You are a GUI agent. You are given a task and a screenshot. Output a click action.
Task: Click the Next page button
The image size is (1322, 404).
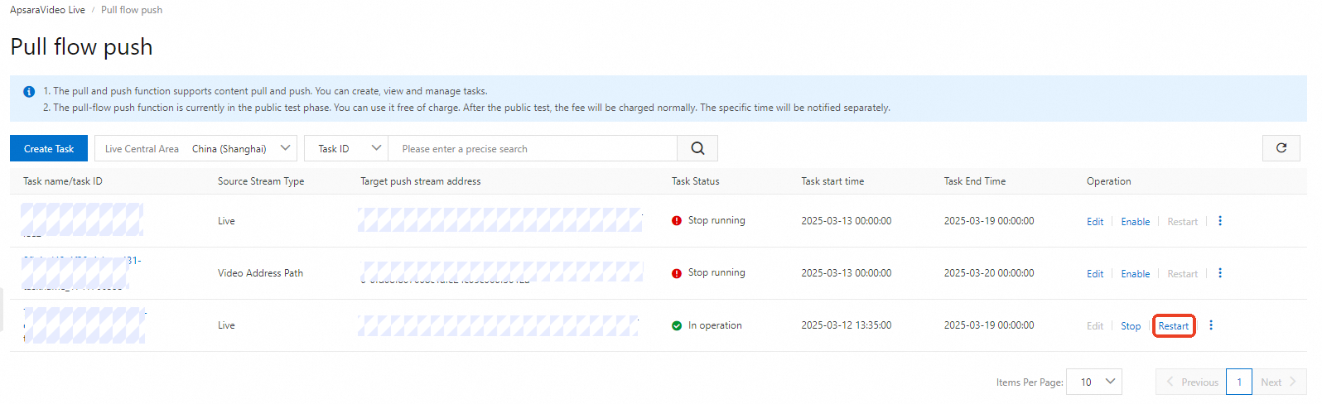pos(1278,382)
